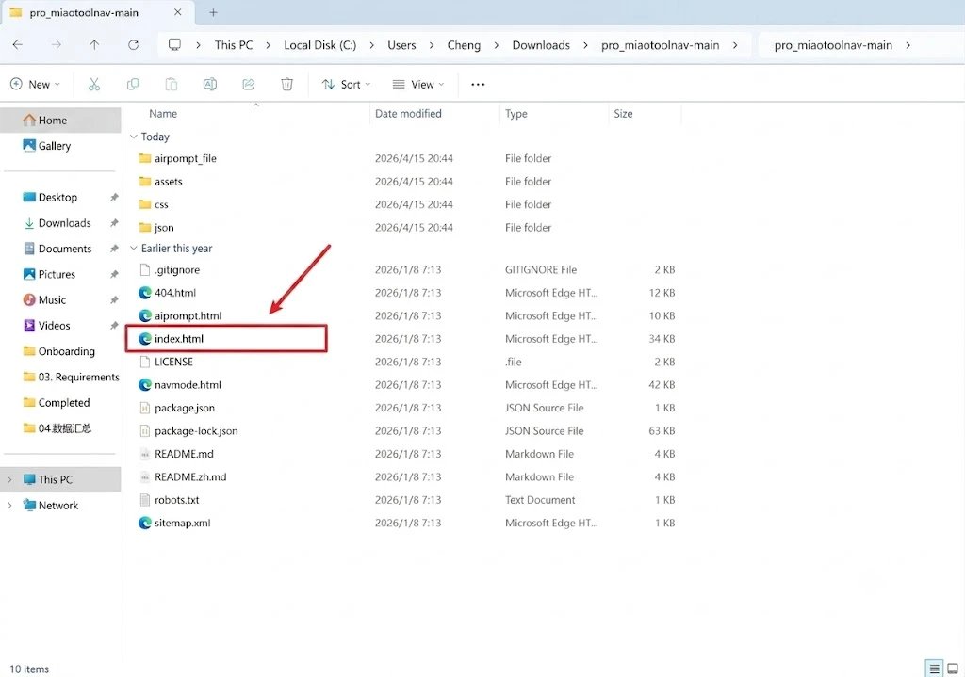This screenshot has width=965, height=677.
Task: Unpin Desktop using its pin icon
Action: (x=114, y=198)
